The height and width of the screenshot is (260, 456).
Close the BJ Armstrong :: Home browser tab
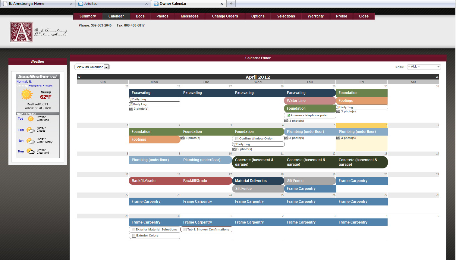coord(71,4)
